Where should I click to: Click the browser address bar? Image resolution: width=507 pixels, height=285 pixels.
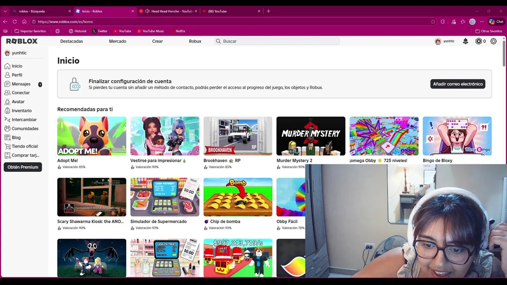(x=234, y=22)
